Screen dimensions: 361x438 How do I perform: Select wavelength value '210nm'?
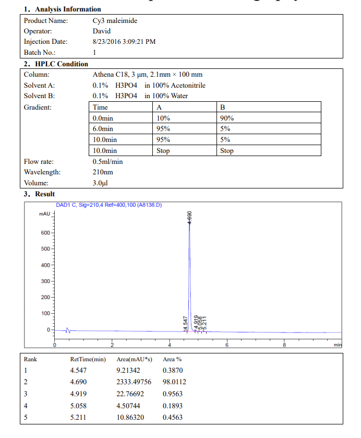[103, 172]
